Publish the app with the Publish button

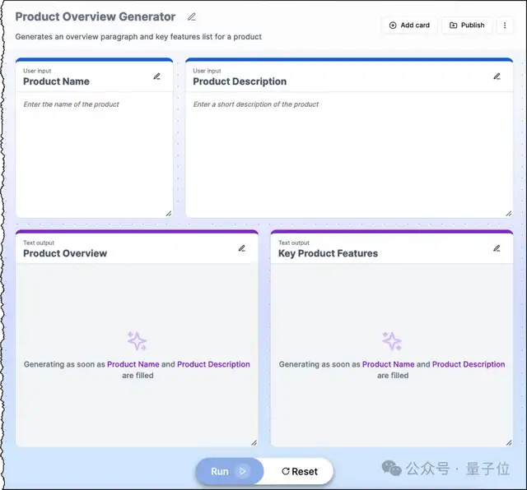click(x=467, y=25)
